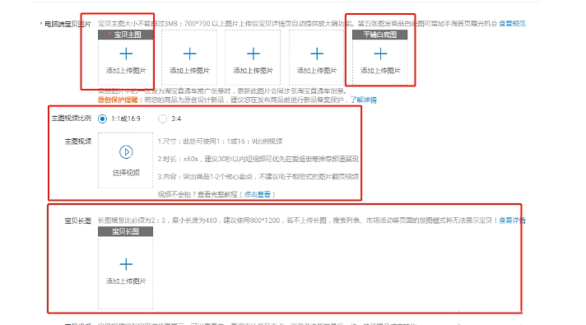The height and width of the screenshot is (325, 586).
Task: Click 添加上传图片 text under 宝贝长图
Action: [126, 281]
